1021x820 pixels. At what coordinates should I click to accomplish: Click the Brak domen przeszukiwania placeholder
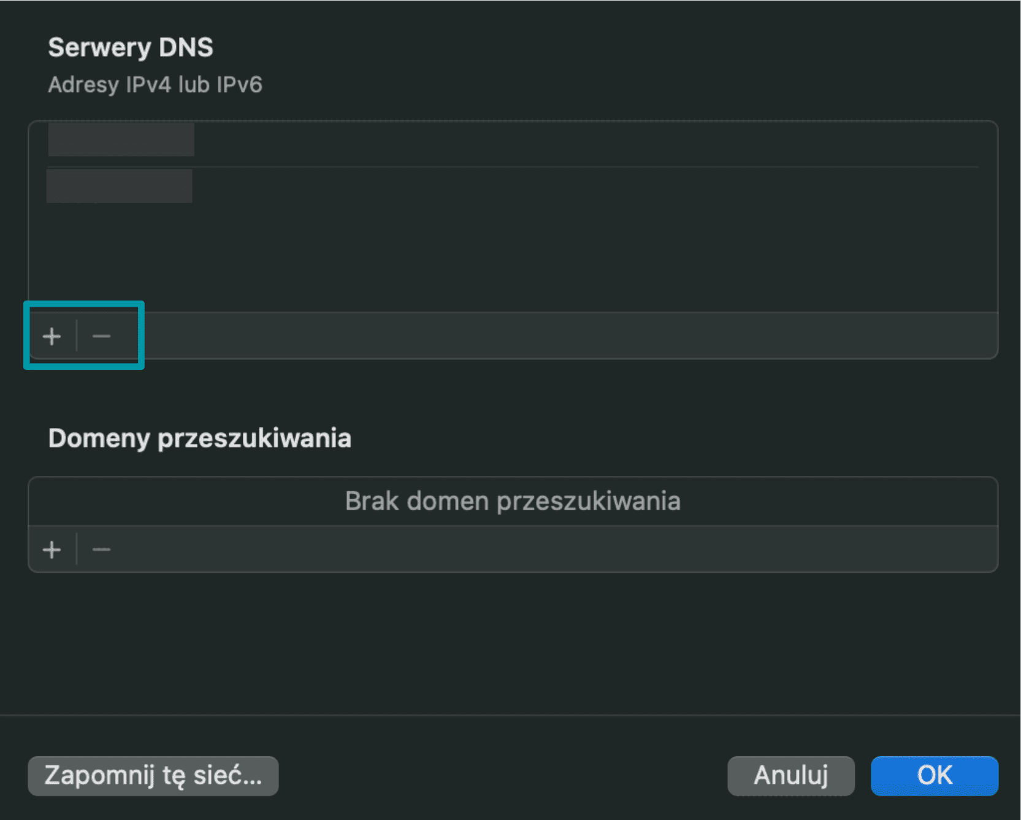pyautogui.click(x=513, y=501)
